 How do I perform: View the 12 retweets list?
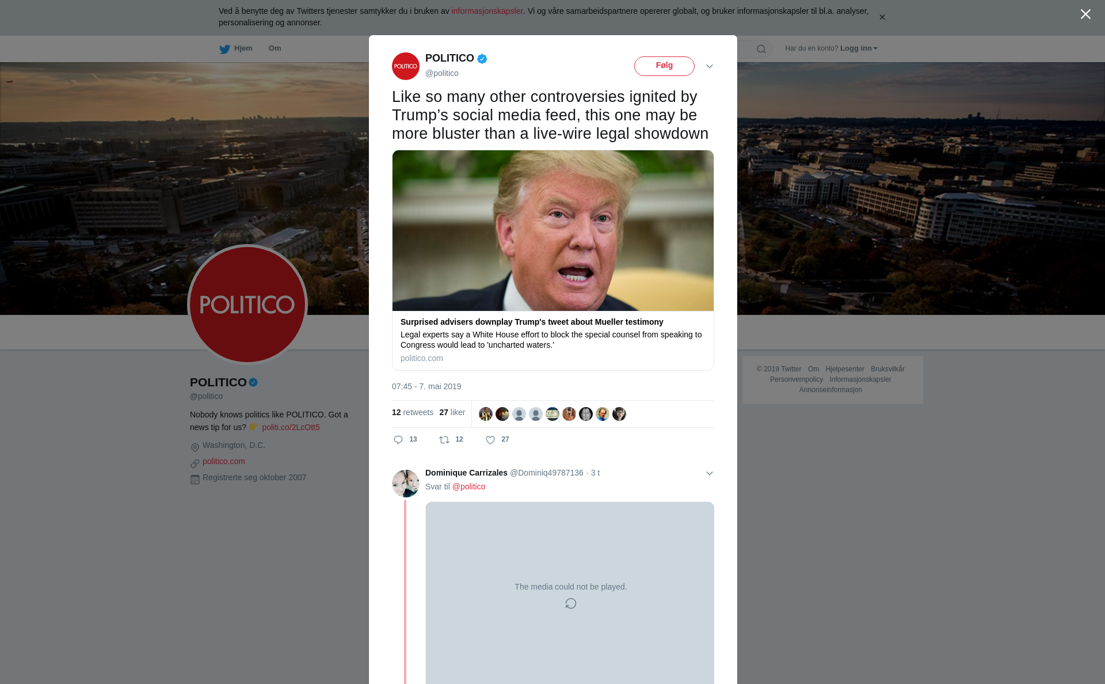pyautogui.click(x=413, y=412)
